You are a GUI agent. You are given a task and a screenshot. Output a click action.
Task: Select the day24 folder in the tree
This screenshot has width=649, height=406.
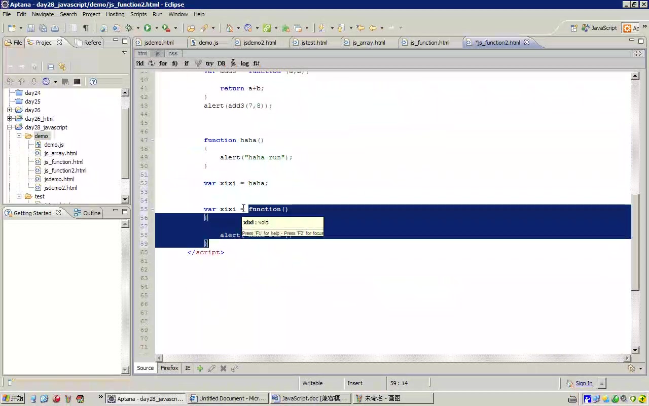32,93
